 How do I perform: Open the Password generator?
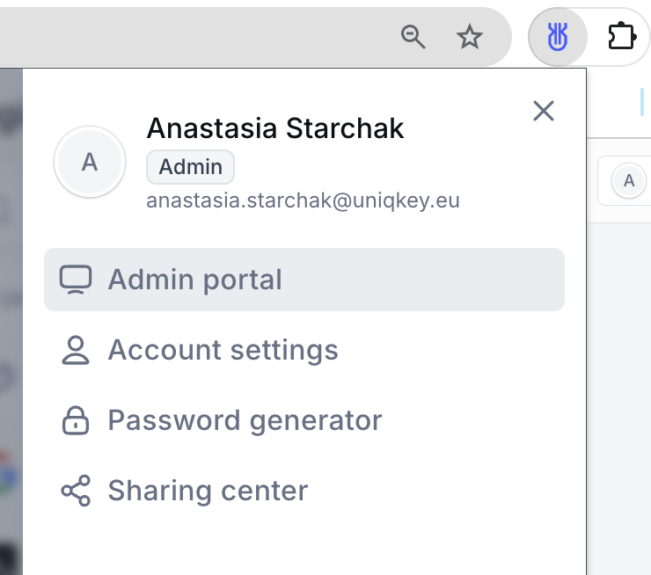pos(304,420)
